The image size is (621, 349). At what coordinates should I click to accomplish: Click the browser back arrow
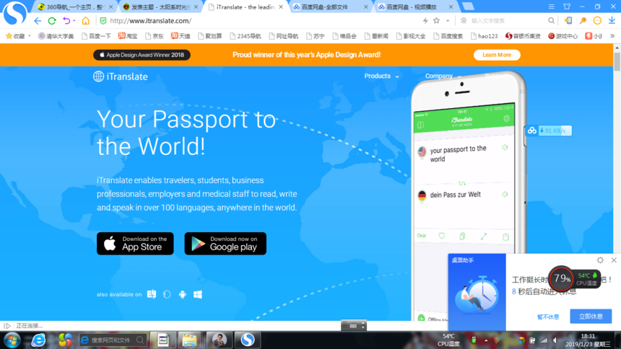pos(38,21)
